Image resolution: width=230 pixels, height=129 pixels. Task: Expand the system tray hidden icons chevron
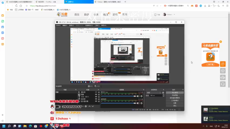[203, 126]
